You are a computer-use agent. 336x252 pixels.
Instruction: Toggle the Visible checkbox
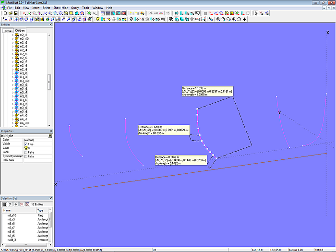[x=26, y=144]
